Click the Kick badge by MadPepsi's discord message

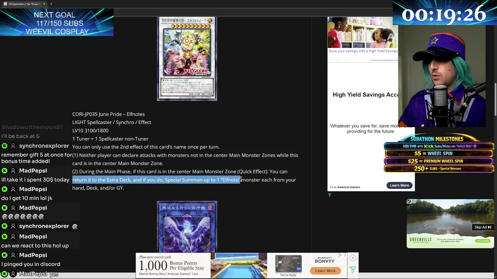click(x=5, y=255)
